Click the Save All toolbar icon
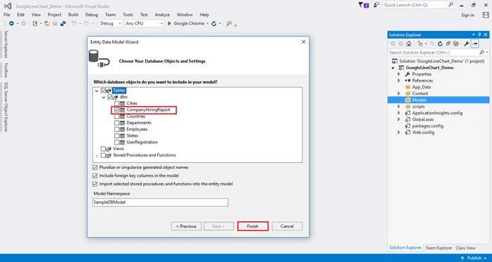This screenshot has width=492, height=262. [63, 23]
